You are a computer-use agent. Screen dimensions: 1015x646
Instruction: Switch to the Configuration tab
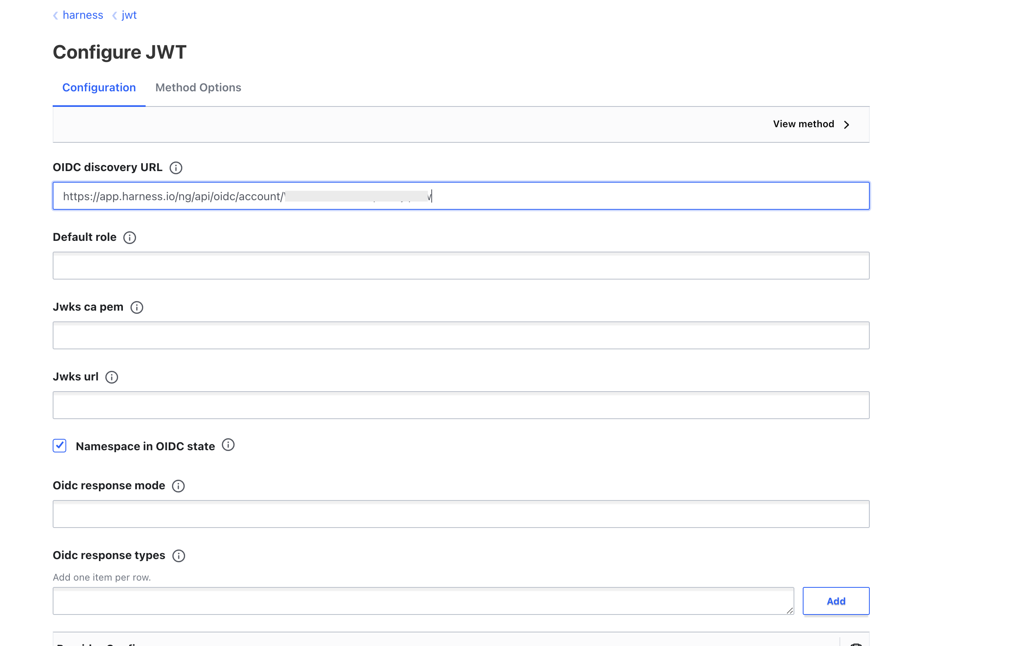pyautogui.click(x=99, y=87)
